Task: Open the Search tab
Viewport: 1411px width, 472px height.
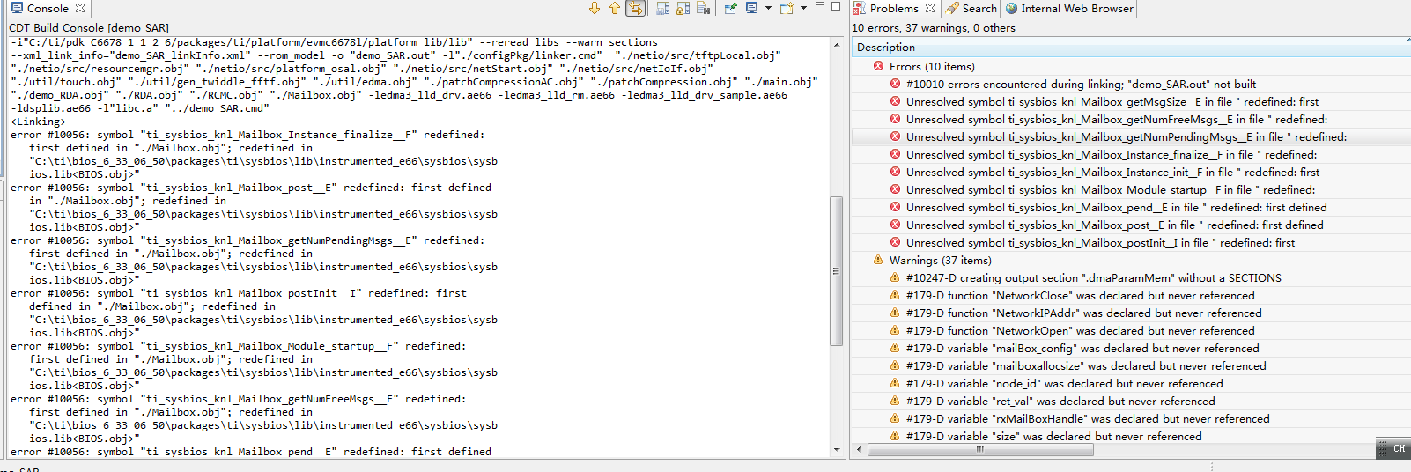Action: [972, 8]
